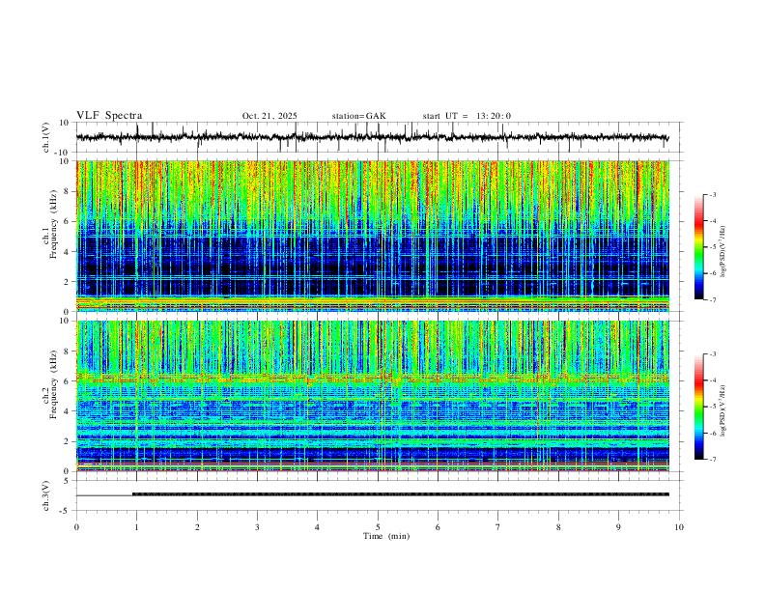Image resolution: width=765 pixels, height=591 pixels.
Task: Click the 'ch.1(V)' waveform axis label
Action: [46, 137]
